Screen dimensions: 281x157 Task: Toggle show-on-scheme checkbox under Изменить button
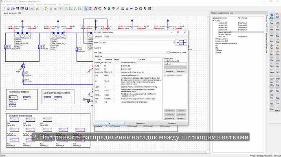coord(165,75)
